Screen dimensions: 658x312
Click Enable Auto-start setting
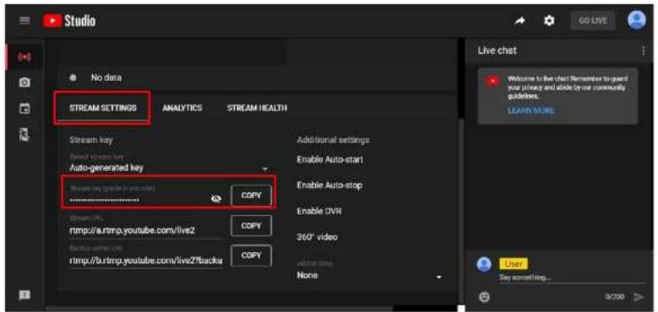coord(329,159)
